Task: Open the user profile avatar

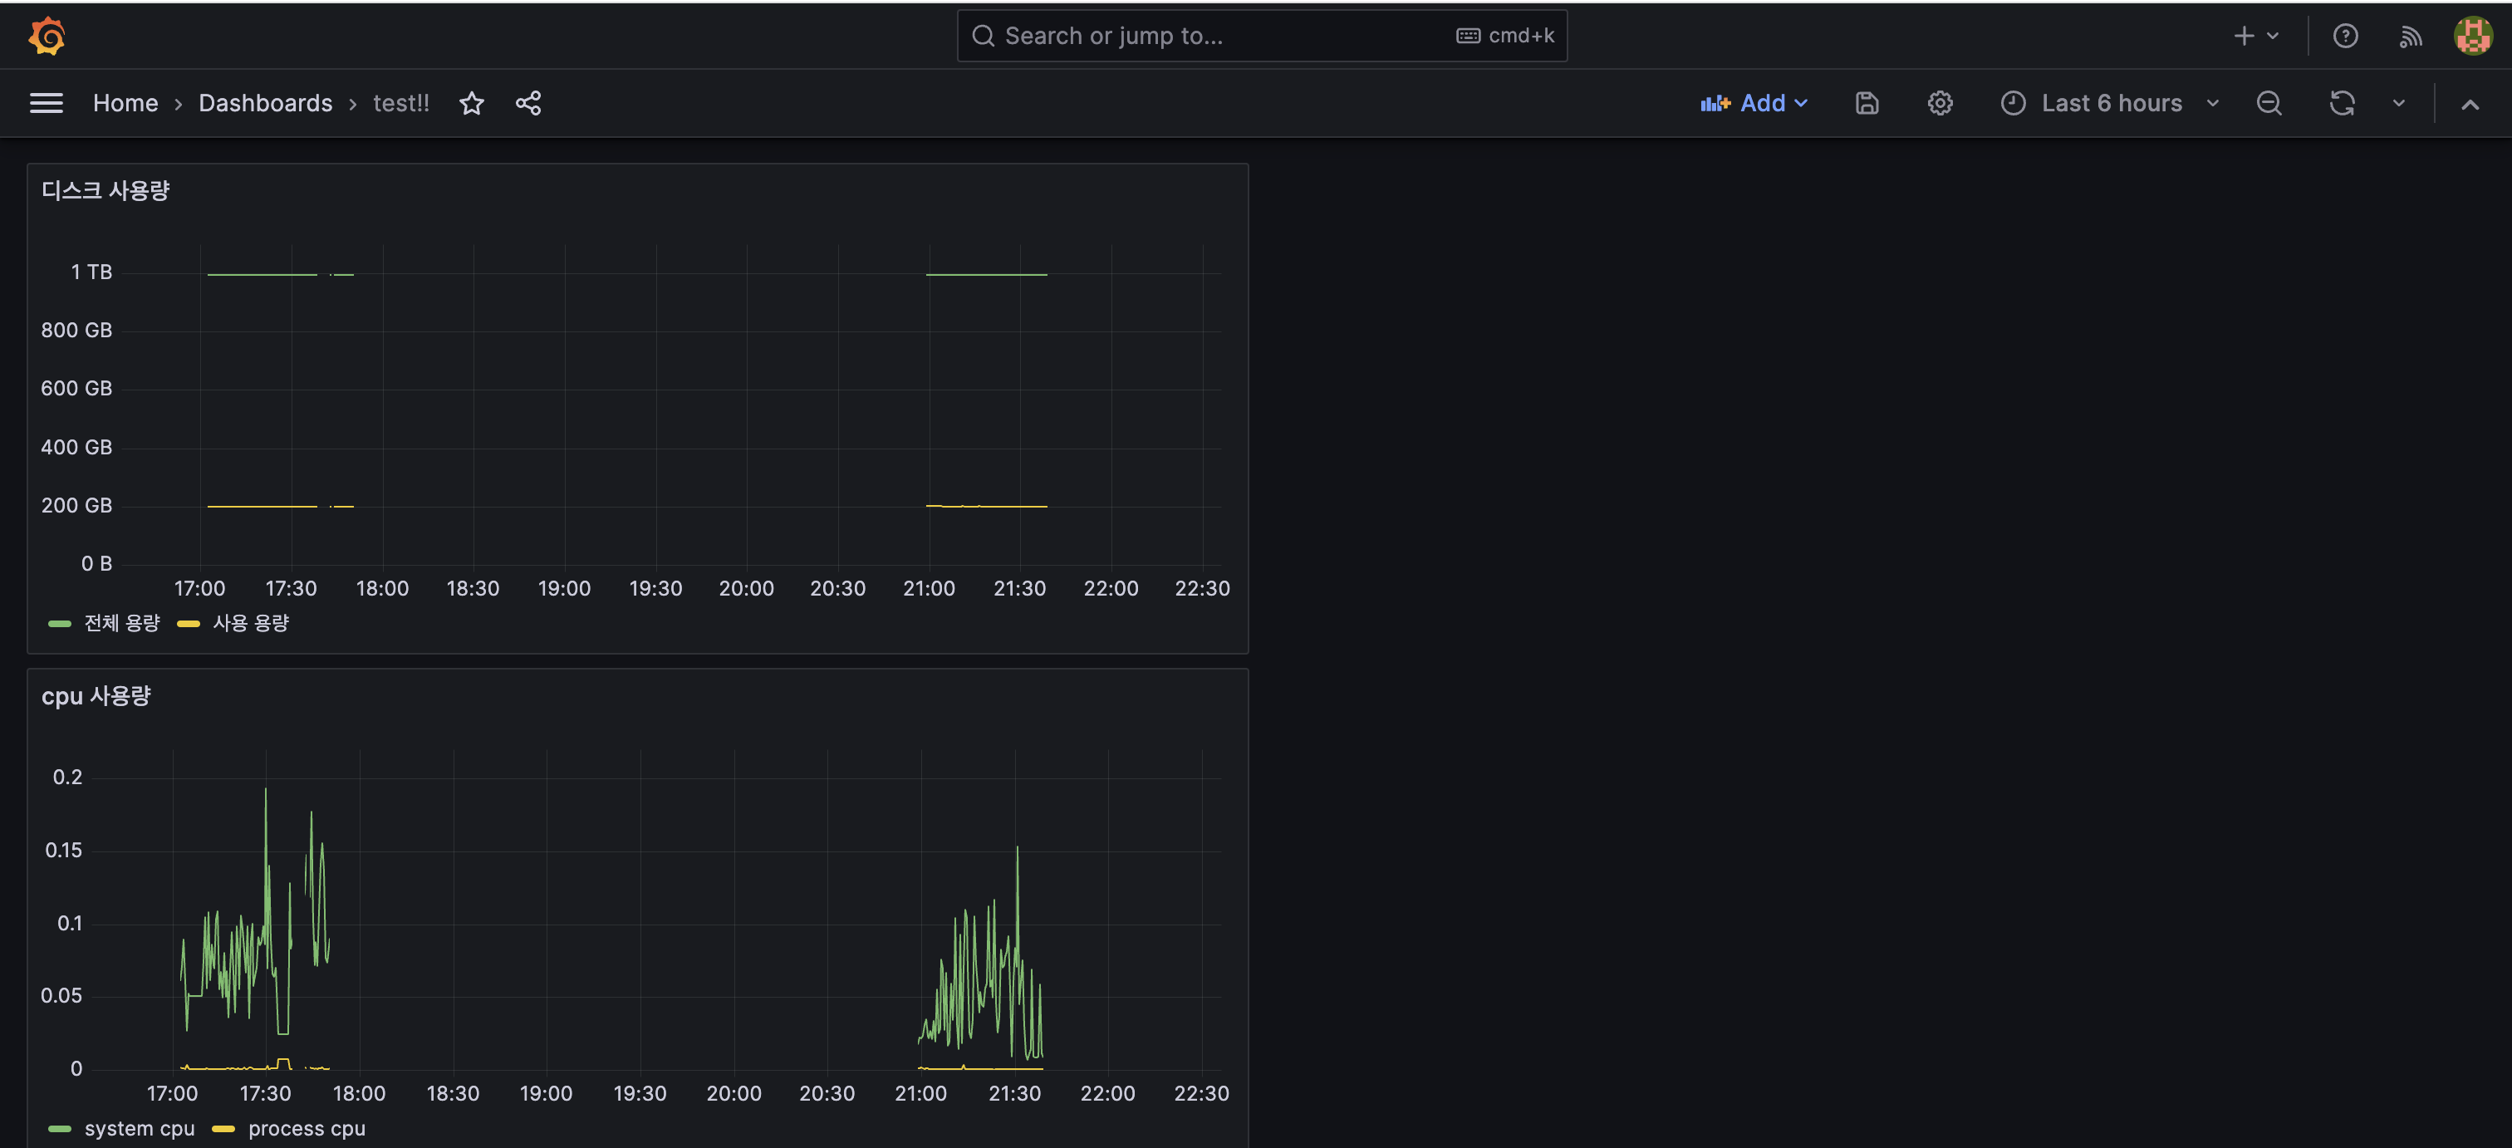Action: pos(2473,36)
